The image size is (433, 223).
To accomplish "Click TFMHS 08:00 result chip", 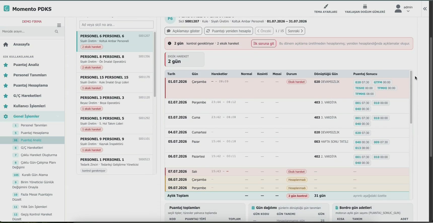I will pyautogui.click(x=364, y=94).
